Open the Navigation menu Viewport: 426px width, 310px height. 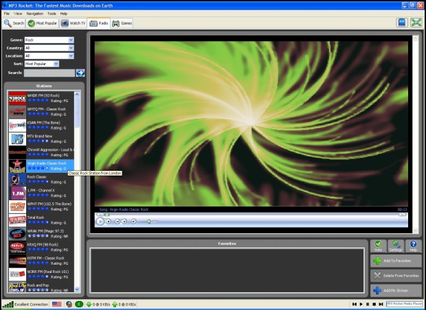[x=35, y=14]
